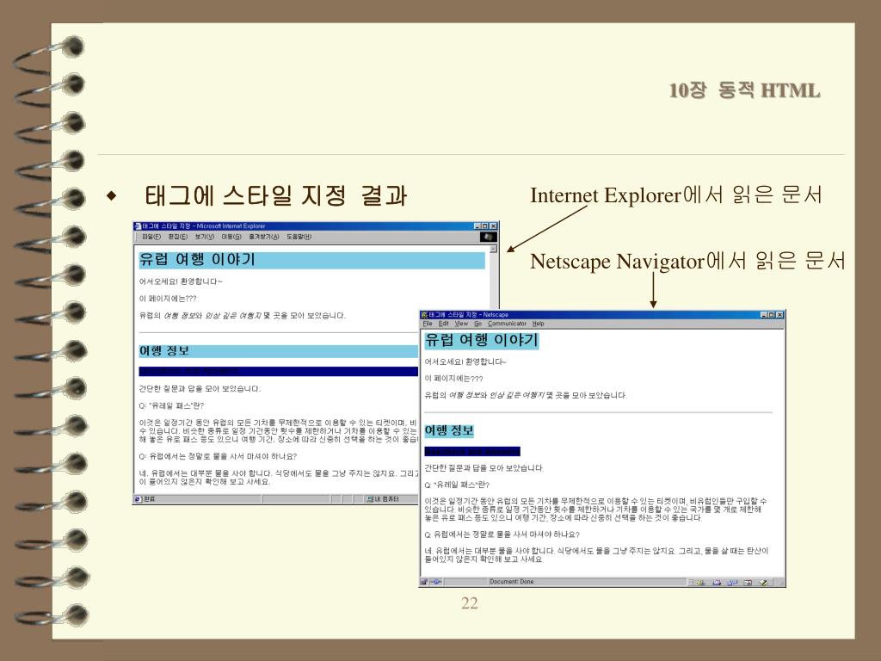
Task: Click the '10장 동적 HTML' chapter header
Action: point(744,90)
